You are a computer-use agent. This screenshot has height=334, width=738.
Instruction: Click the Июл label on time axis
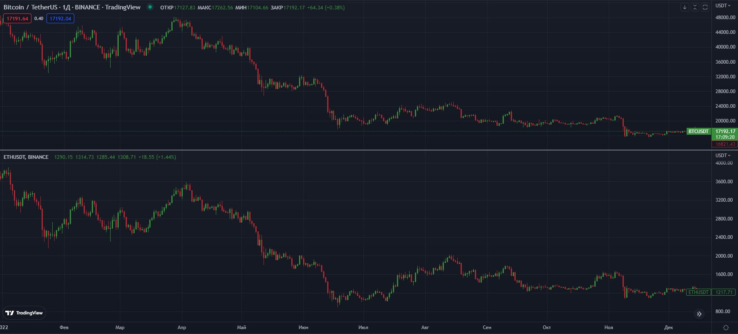[x=363, y=327]
